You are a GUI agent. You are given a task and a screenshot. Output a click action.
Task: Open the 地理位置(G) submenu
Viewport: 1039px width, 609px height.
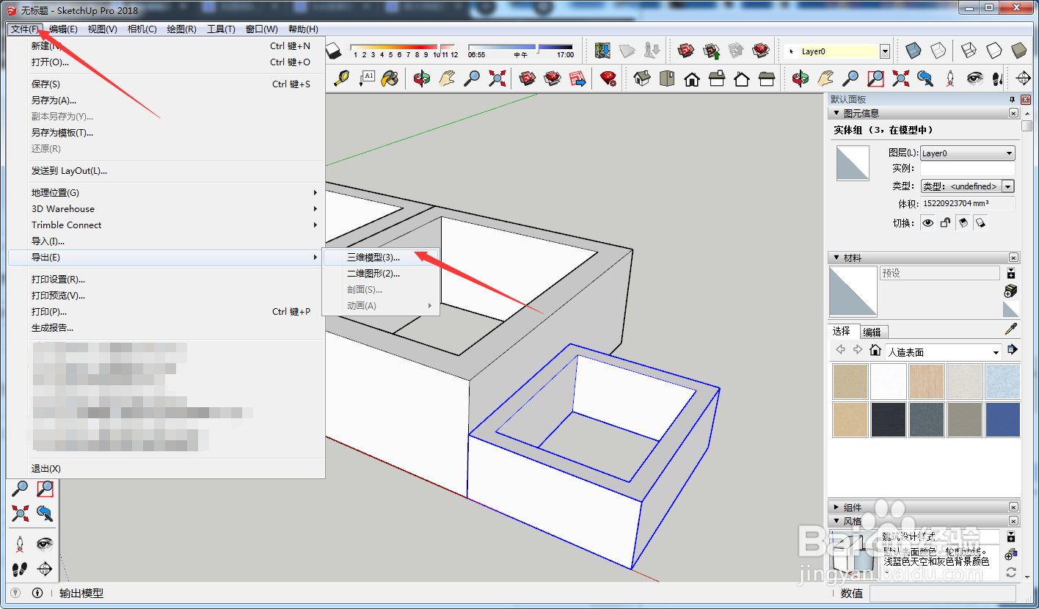pyautogui.click(x=166, y=192)
